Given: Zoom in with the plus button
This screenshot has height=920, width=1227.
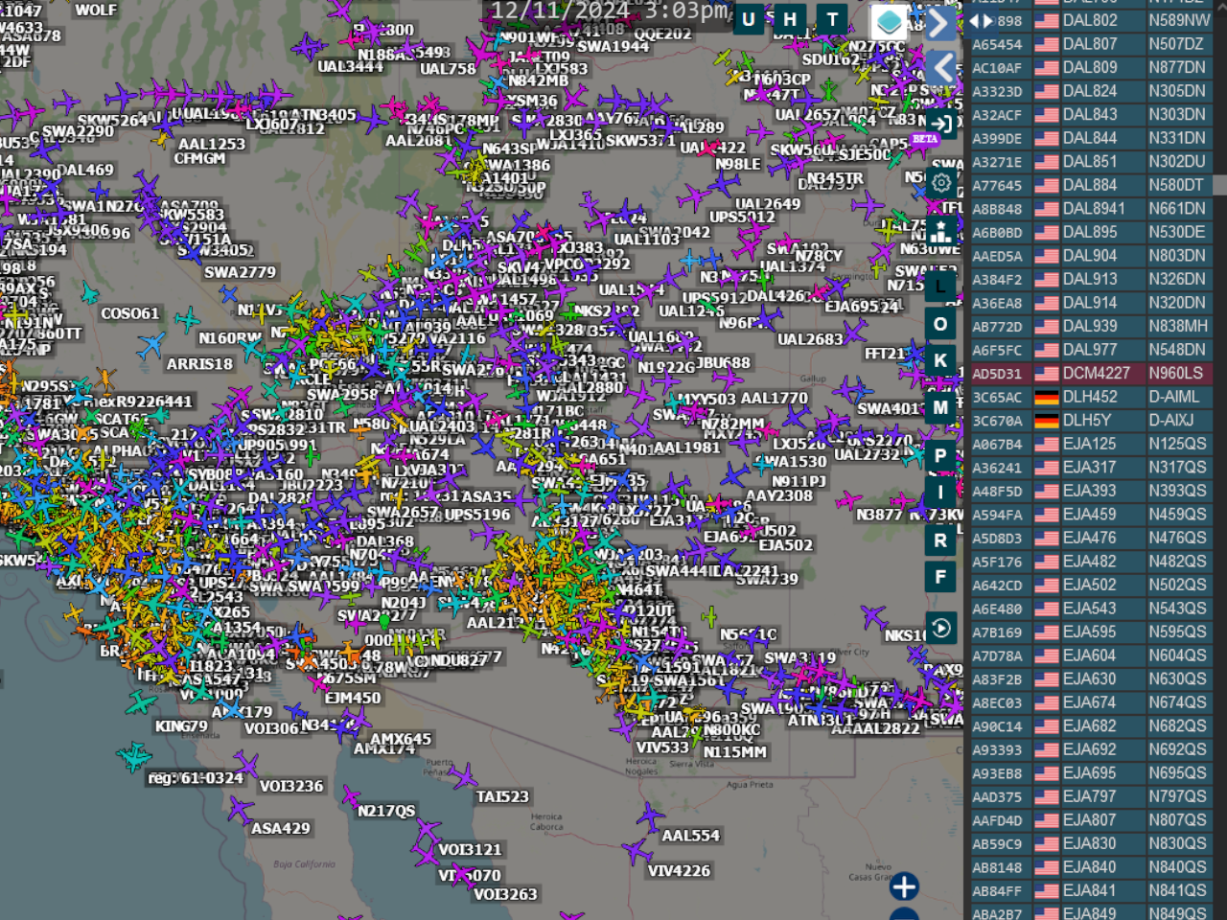Looking at the screenshot, I should pyautogui.click(x=904, y=886).
